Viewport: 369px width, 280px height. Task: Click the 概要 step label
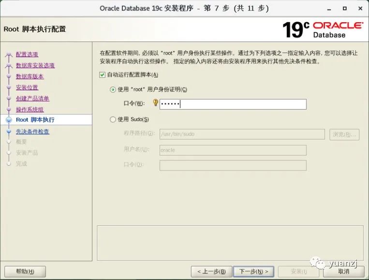(21, 142)
